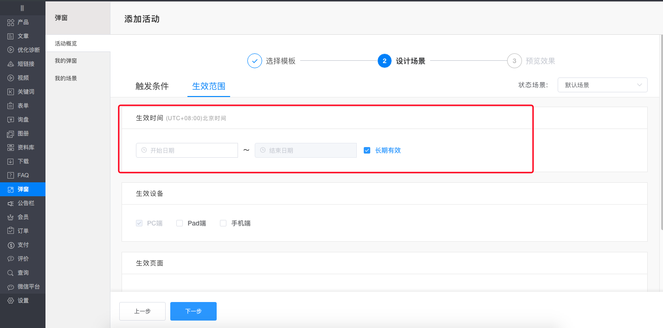Click the 关键词 sidebar icon
663x328 pixels.
pos(19,91)
